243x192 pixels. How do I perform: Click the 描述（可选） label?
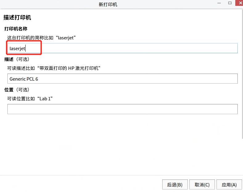(17, 59)
